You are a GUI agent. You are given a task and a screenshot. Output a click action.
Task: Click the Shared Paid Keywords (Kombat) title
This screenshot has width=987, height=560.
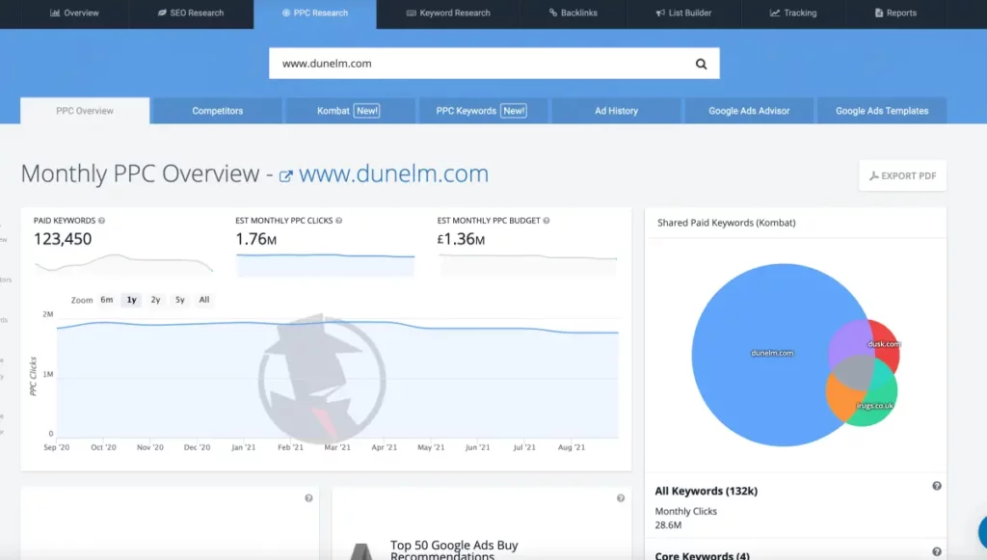point(727,223)
